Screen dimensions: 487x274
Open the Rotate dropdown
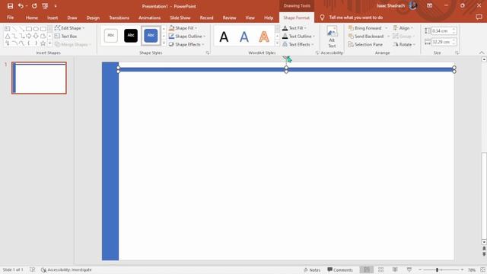404,44
